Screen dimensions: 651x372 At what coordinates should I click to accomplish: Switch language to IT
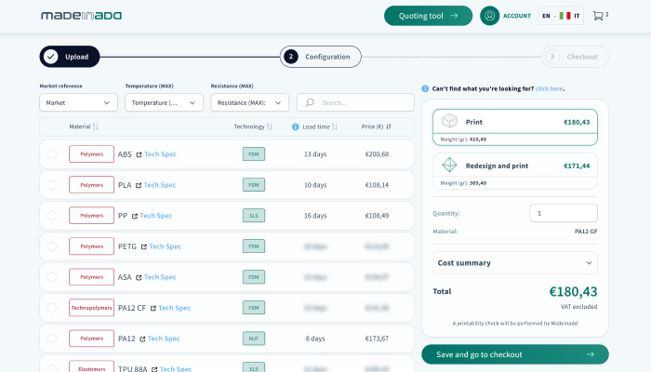coord(577,16)
